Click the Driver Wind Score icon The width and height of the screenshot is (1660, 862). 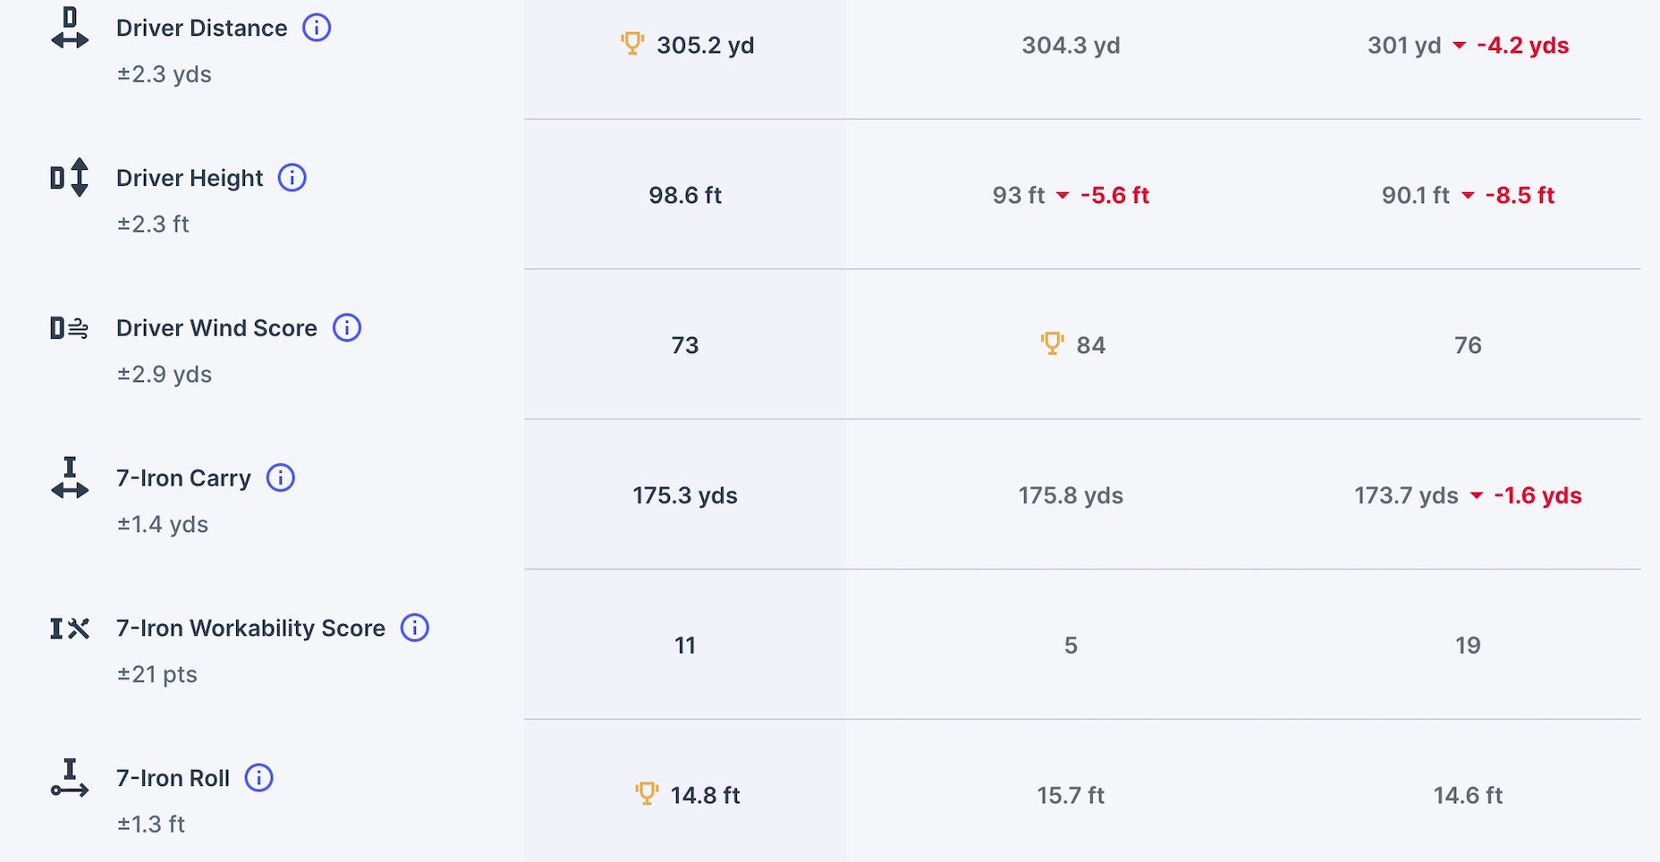point(70,328)
